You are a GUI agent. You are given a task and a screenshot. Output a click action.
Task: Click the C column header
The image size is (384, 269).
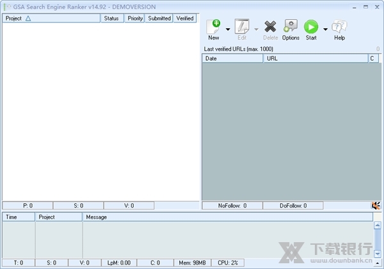(374, 58)
